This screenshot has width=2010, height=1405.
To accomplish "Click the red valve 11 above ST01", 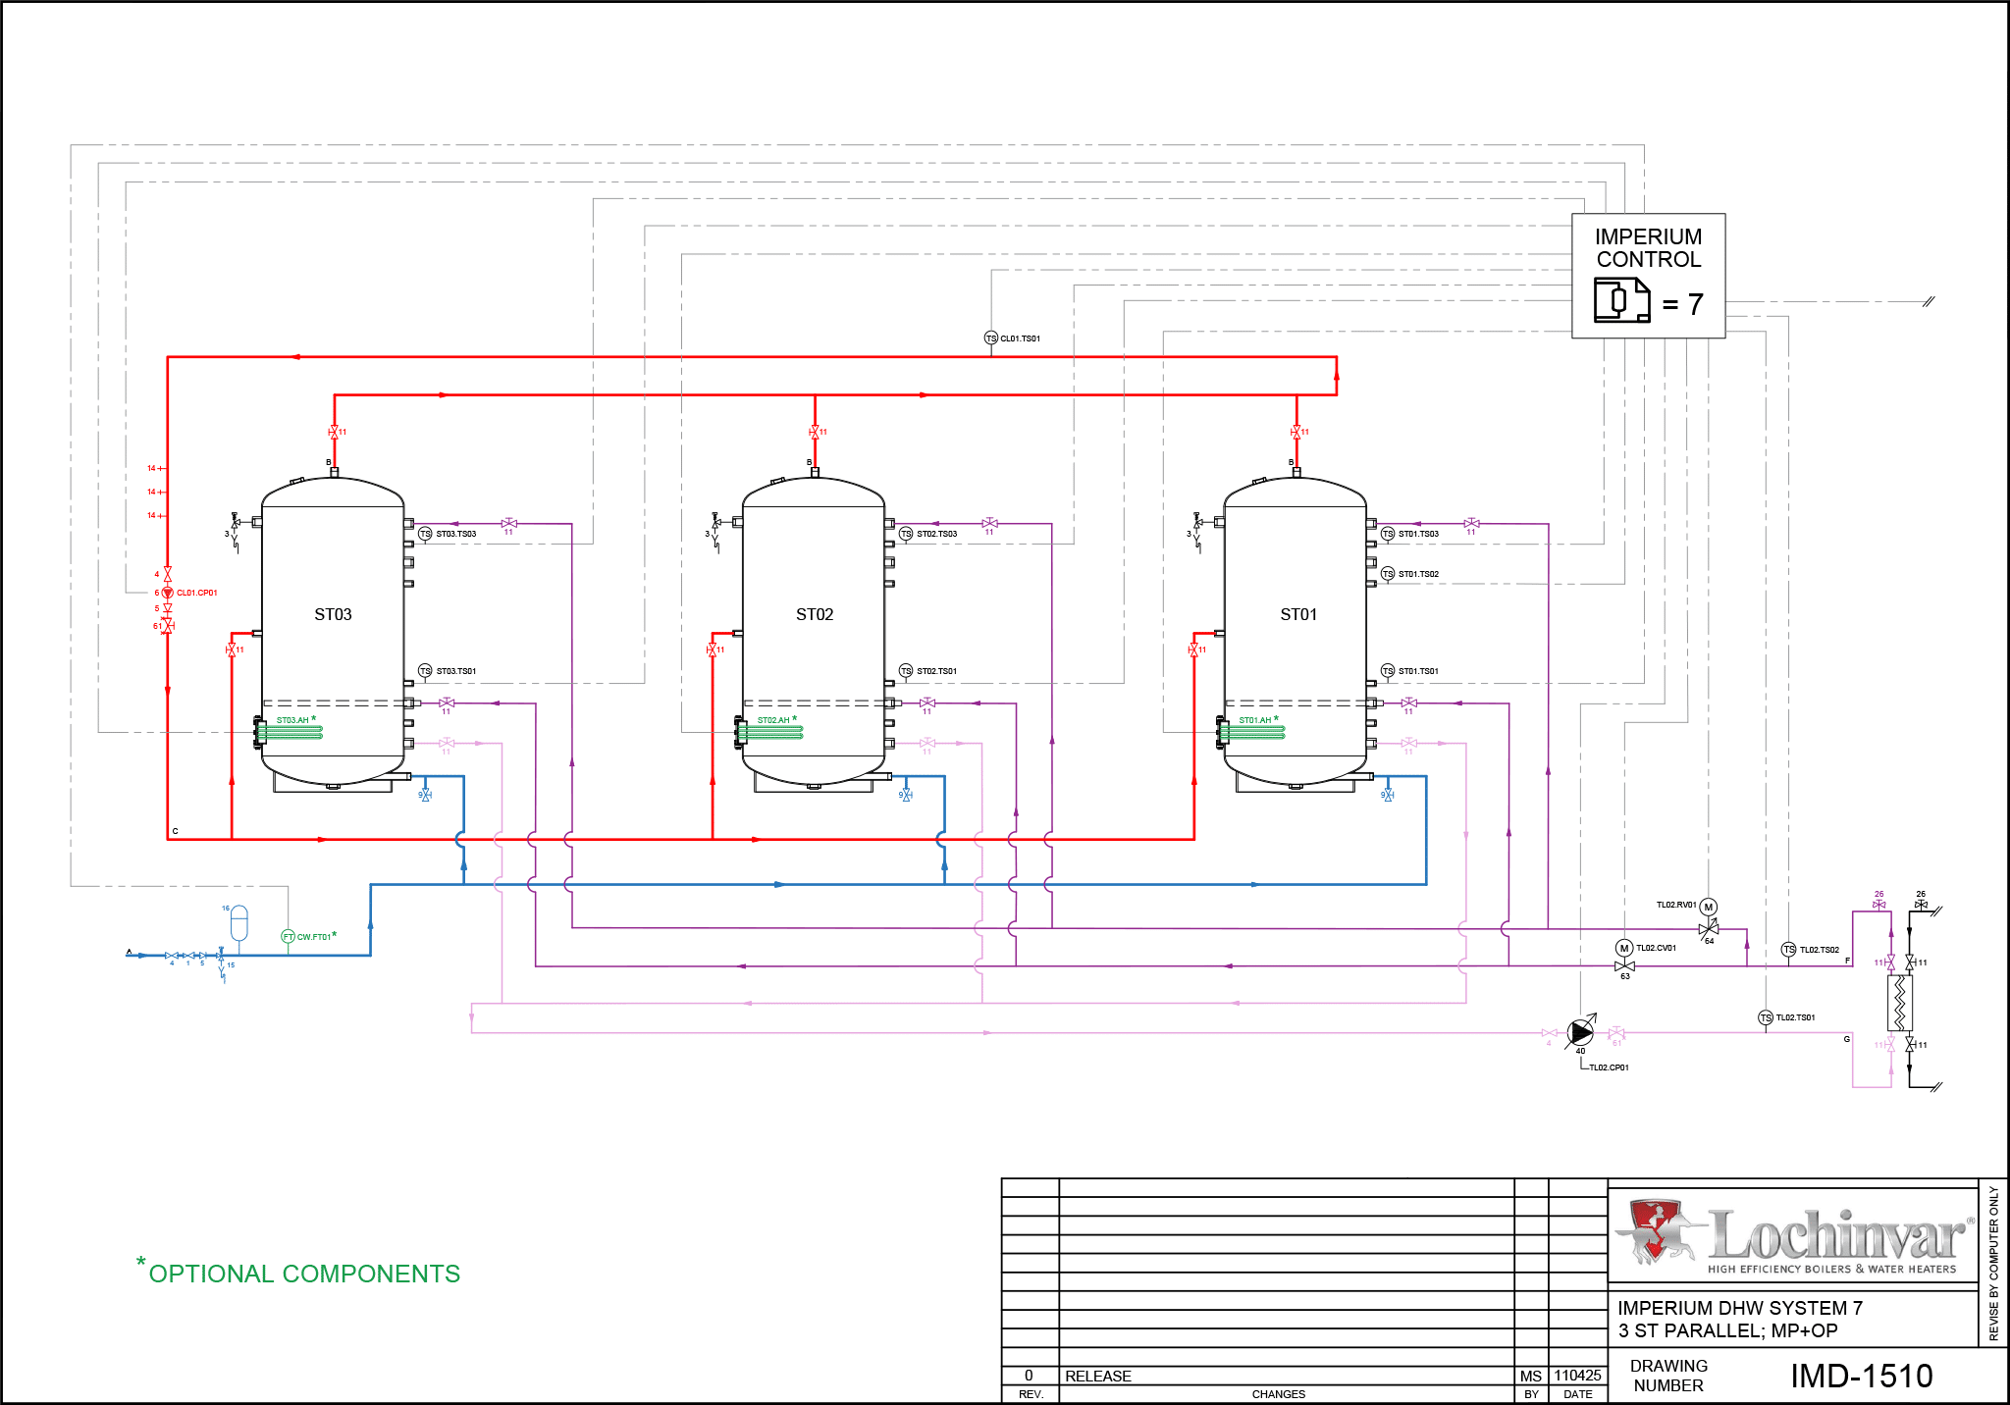I will click(x=1296, y=432).
